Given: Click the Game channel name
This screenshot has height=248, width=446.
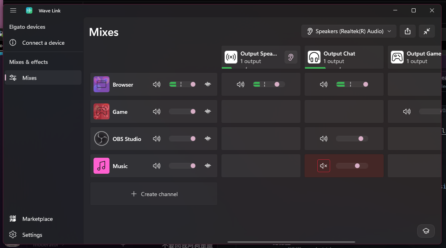Looking at the screenshot, I should (x=120, y=112).
